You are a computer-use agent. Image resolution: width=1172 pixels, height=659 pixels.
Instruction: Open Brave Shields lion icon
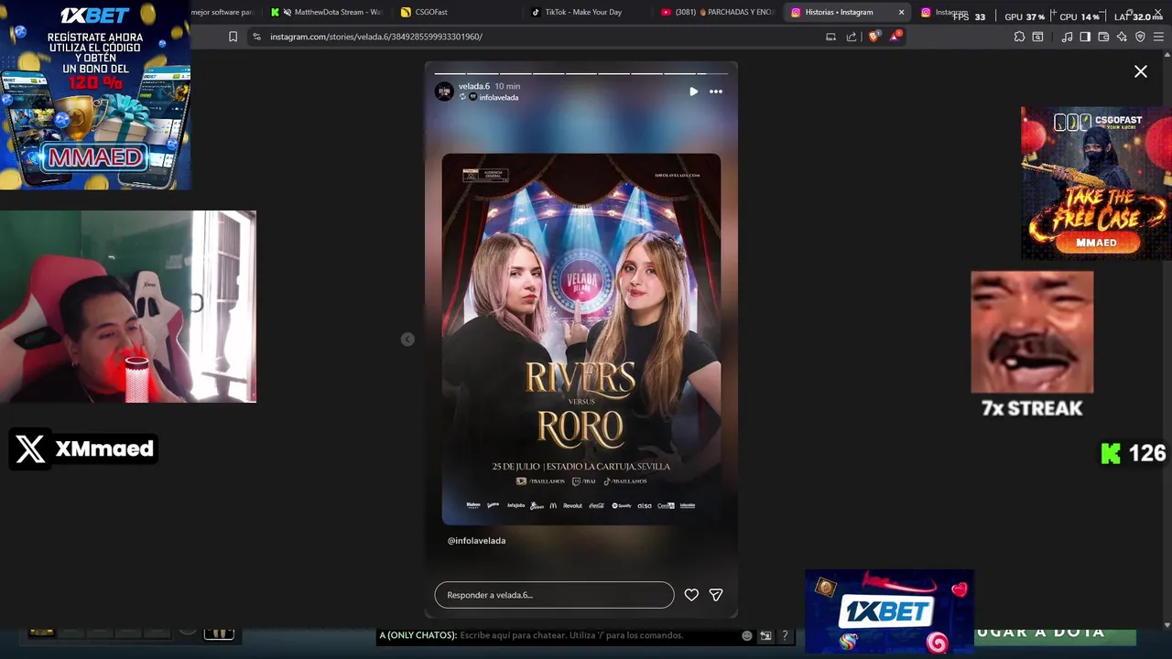(x=874, y=37)
